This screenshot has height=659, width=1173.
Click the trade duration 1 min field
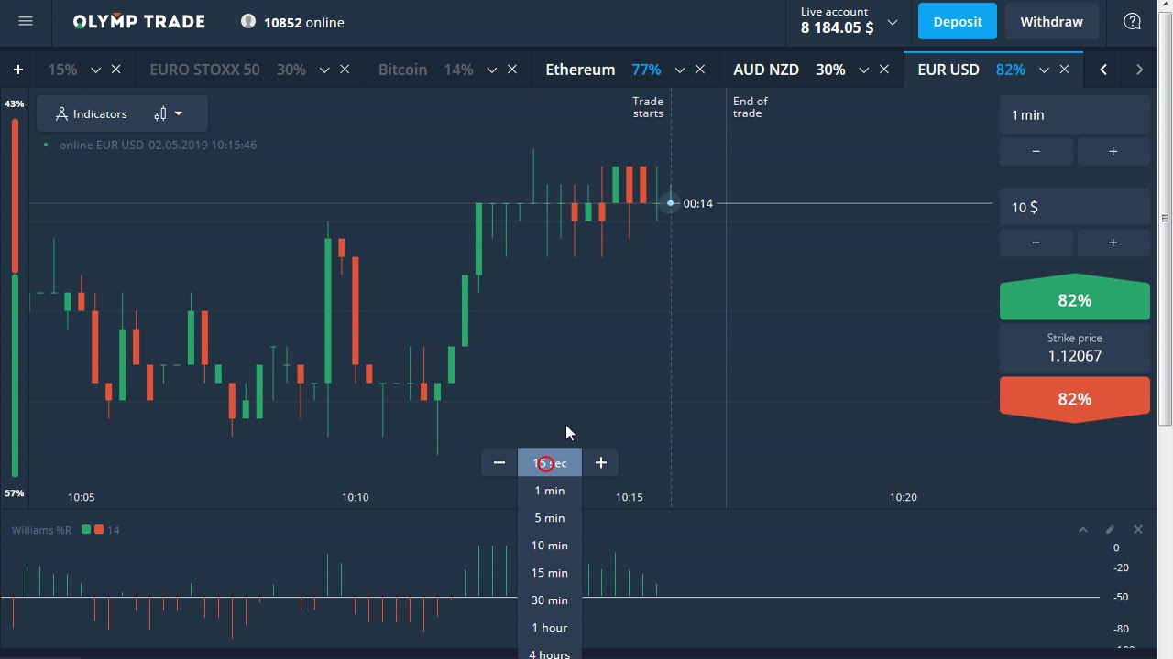point(1074,115)
